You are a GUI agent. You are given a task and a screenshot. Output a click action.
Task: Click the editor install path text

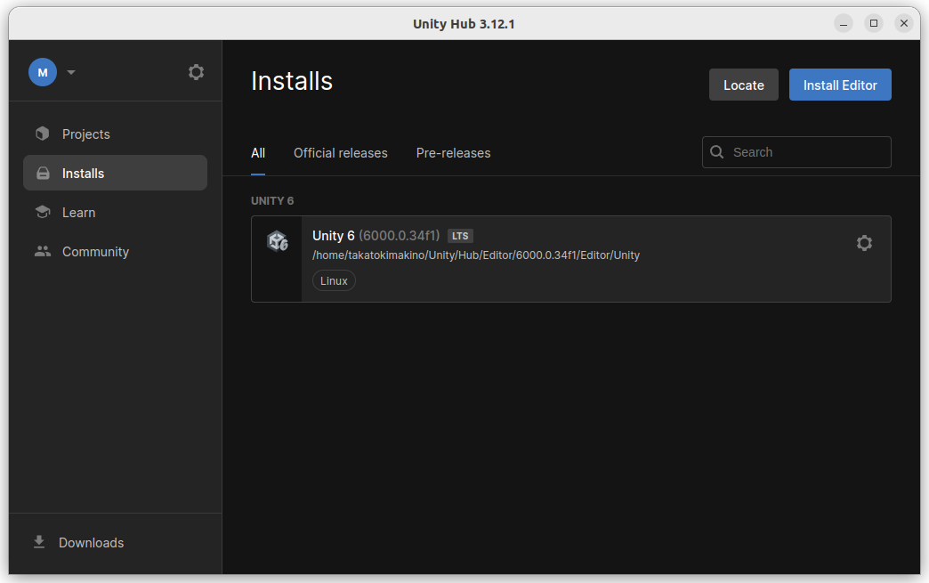[476, 255]
